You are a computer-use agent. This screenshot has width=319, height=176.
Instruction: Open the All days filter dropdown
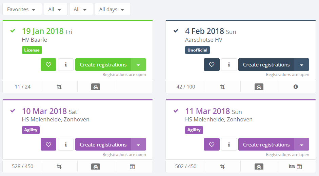(x=112, y=9)
